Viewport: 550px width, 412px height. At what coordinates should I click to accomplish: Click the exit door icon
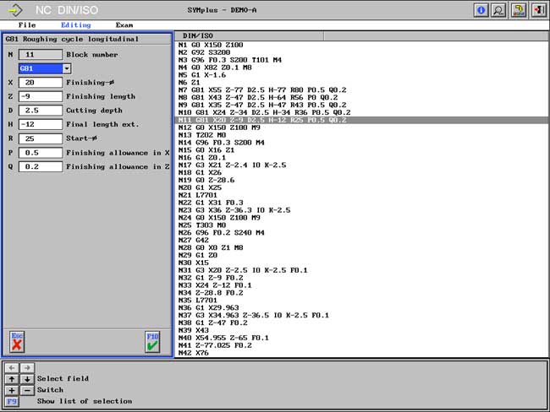coord(538,10)
